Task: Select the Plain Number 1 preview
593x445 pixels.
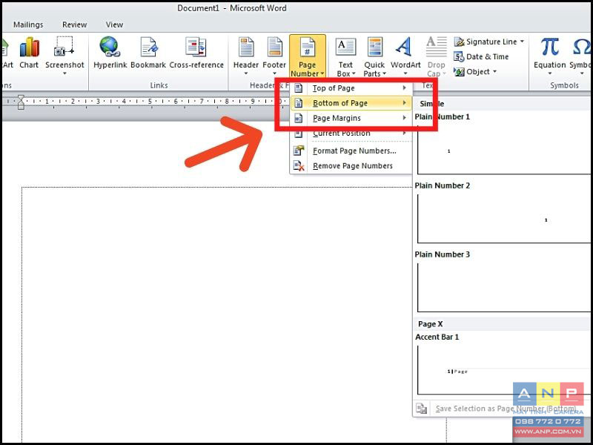Action: tap(503, 150)
